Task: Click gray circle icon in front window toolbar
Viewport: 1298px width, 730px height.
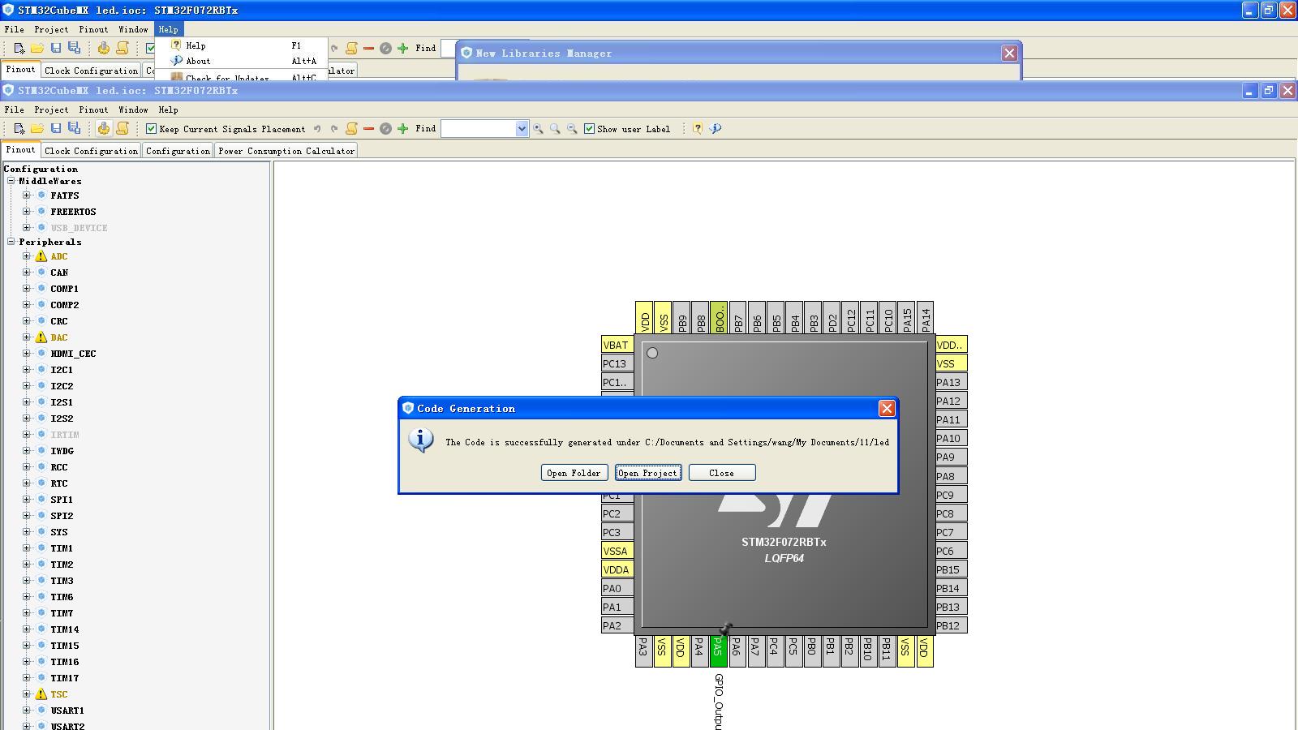Action: (x=385, y=128)
